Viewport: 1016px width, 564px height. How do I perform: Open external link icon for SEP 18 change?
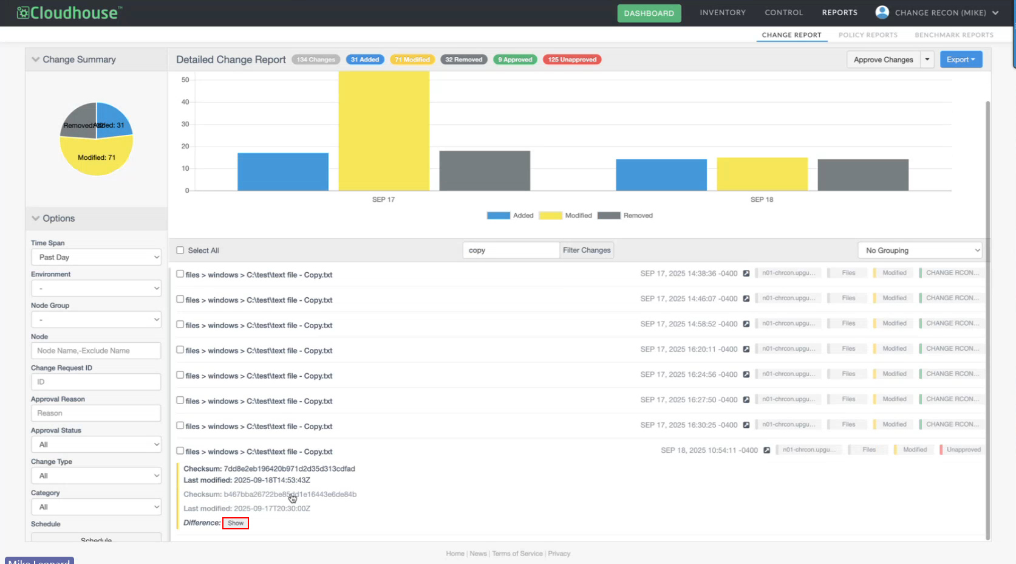tap(766, 450)
